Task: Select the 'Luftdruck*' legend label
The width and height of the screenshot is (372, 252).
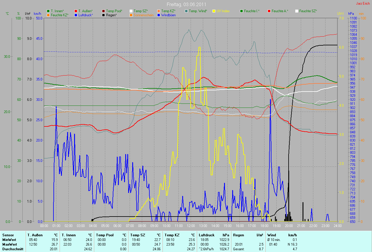Action: coord(86,15)
